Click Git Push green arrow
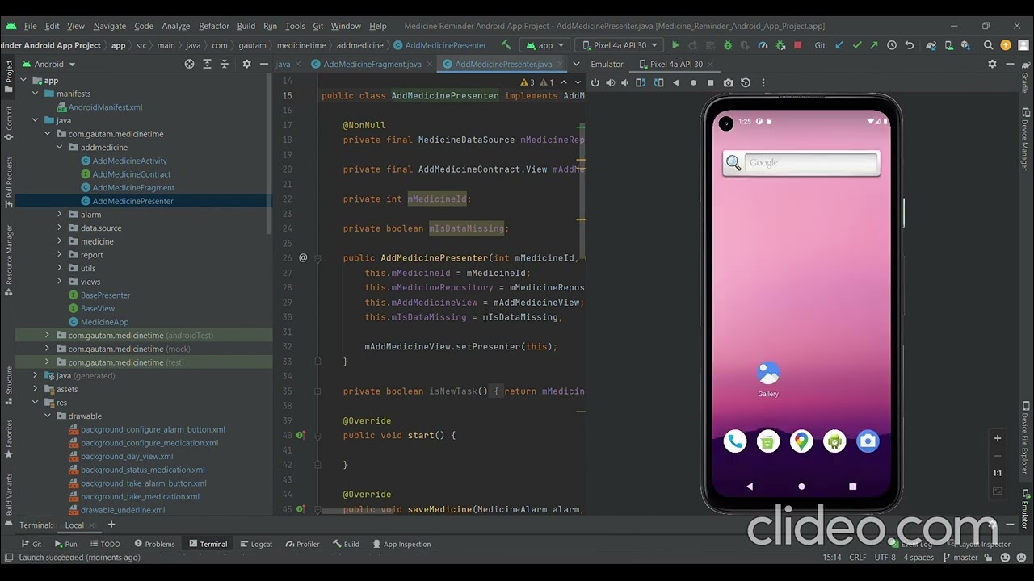This screenshot has height=581, width=1034. coord(874,45)
